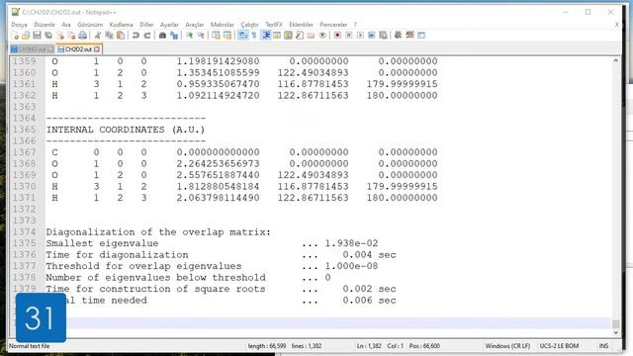Image resolution: width=633 pixels, height=356 pixels.
Task: Print the file using the printer icon
Action: click(83, 36)
